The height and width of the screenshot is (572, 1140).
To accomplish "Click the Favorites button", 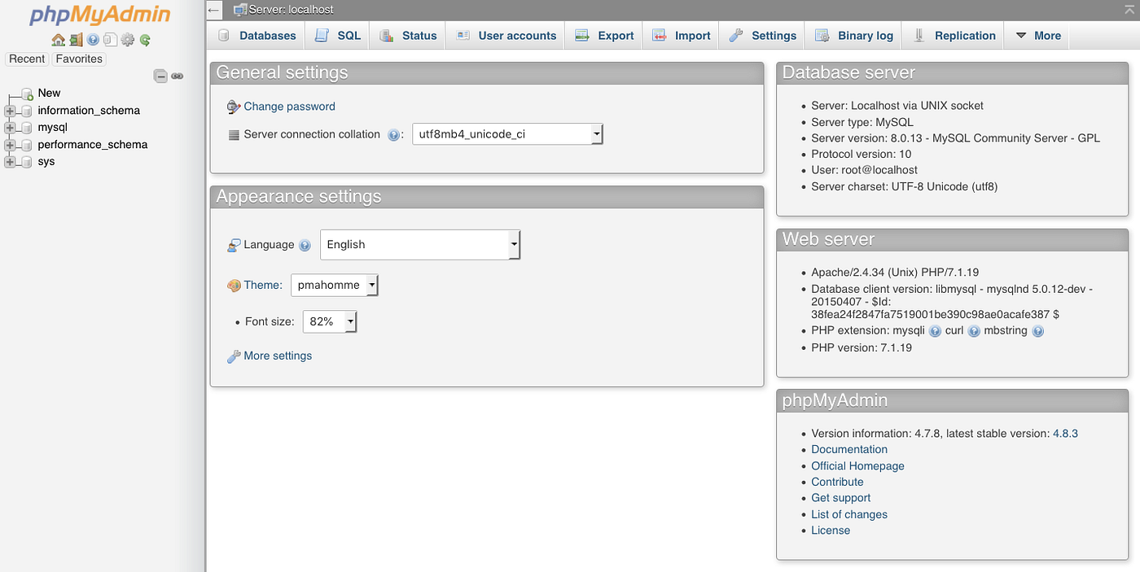I will (x=79, y=59).
